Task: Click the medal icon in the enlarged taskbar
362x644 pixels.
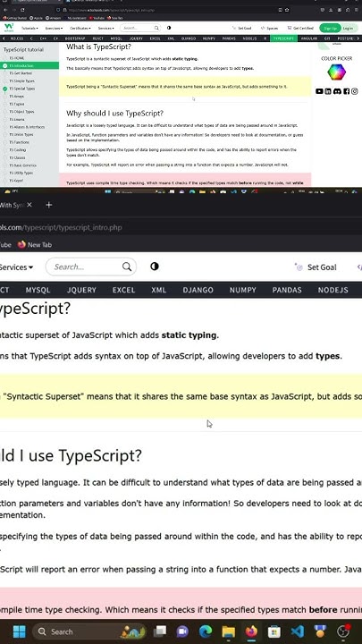Action: click(x=320, y=631)
